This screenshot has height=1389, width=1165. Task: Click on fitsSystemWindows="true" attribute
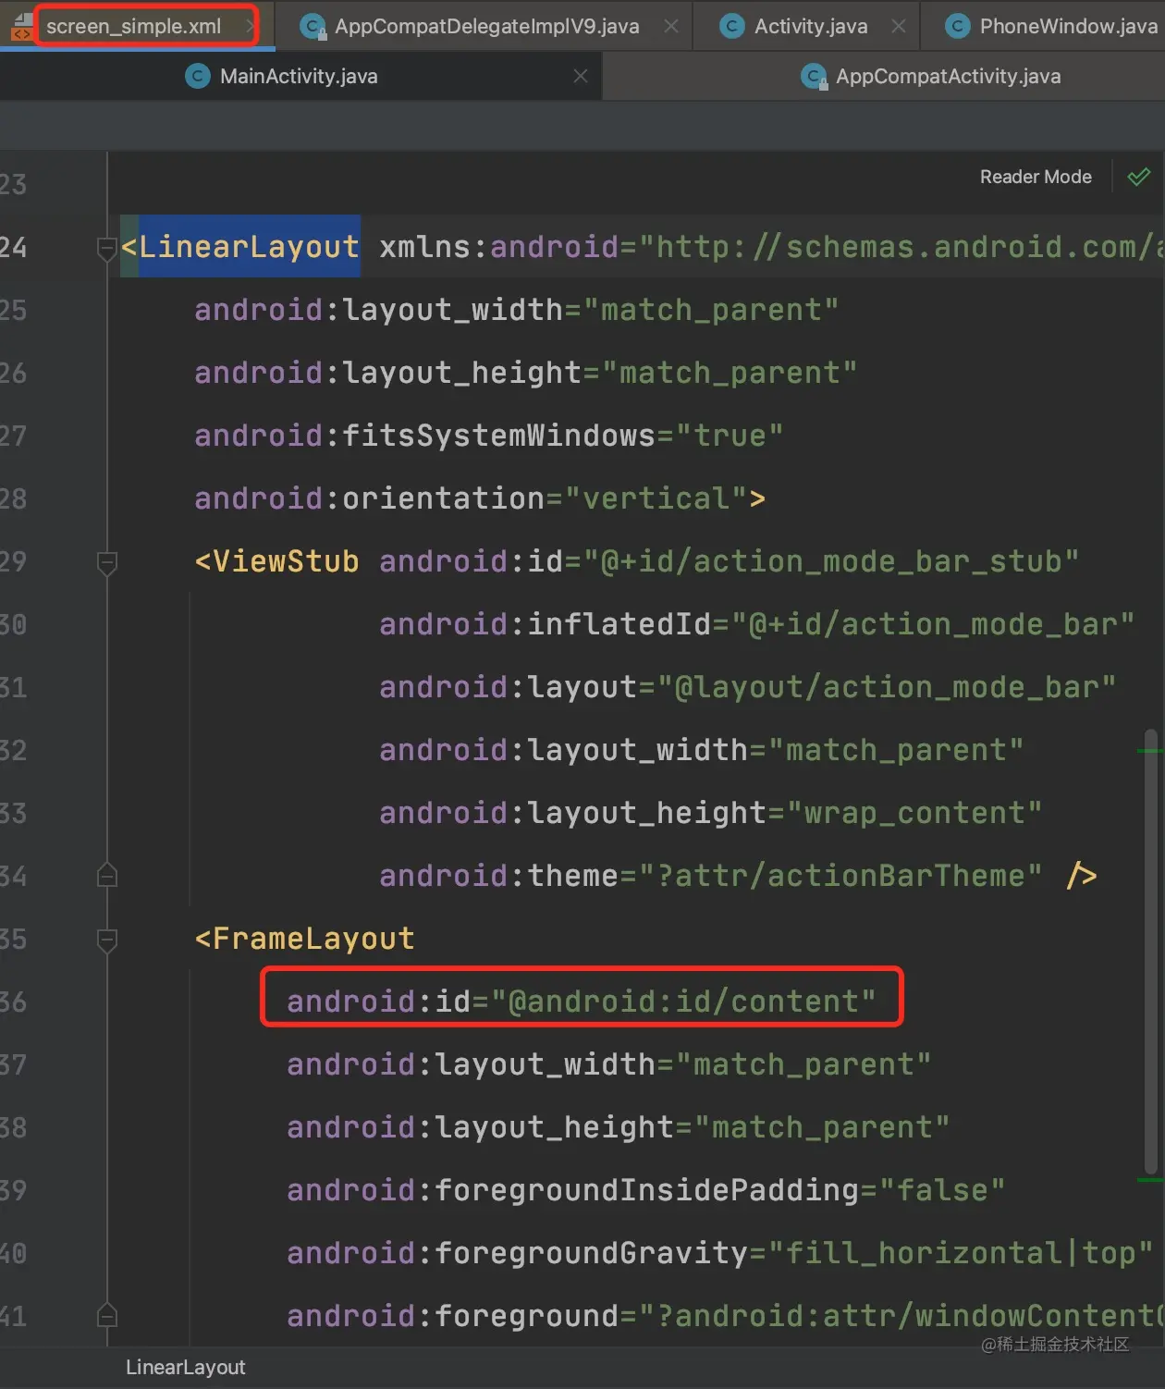click(x=489, y=436)
